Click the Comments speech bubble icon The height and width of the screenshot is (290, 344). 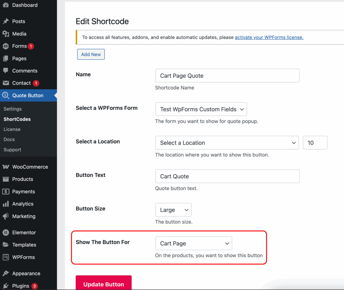(6, 71)
